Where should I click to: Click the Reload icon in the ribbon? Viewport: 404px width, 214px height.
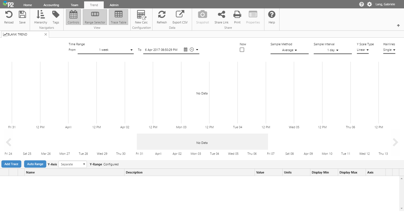9,15
